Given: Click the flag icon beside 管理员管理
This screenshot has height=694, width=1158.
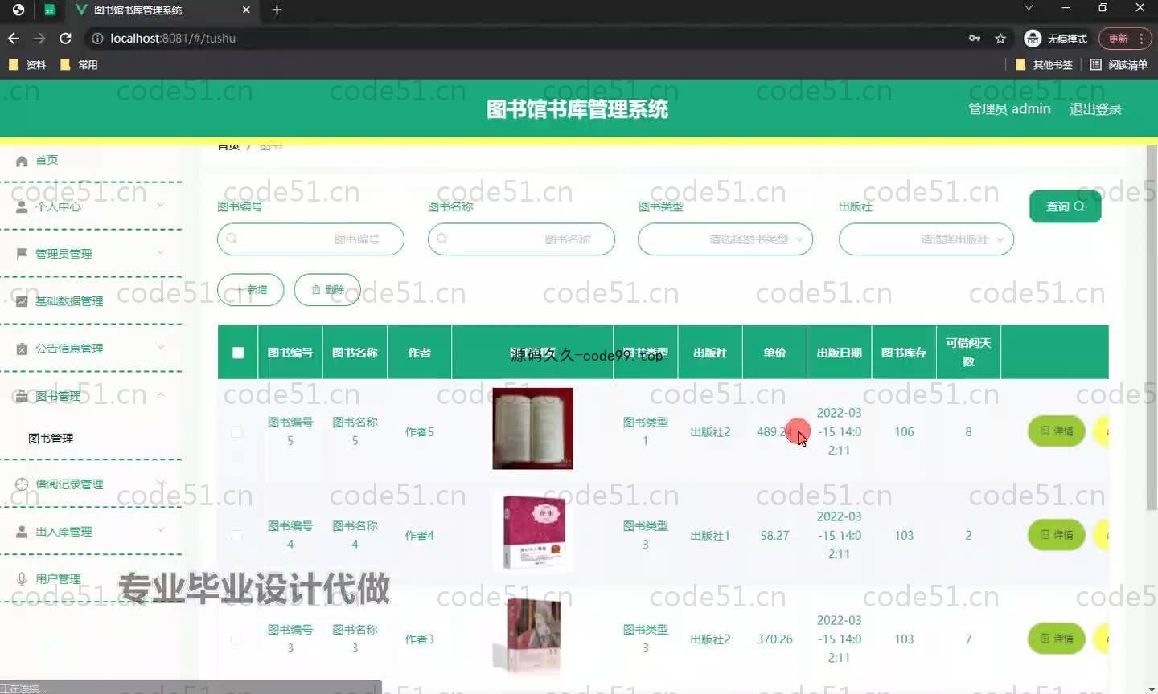Looking at the screenshot, I should click(22, 254).
